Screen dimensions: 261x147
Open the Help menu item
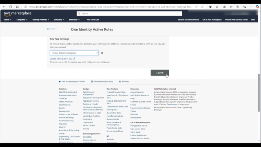[253, 20]
